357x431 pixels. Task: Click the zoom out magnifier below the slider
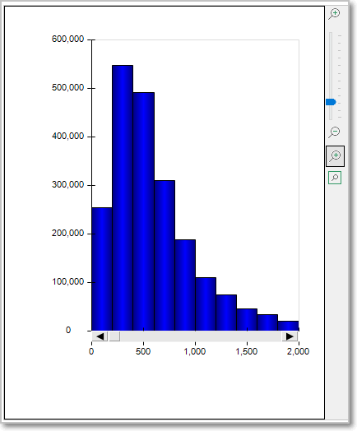click(x=335, y=132)
